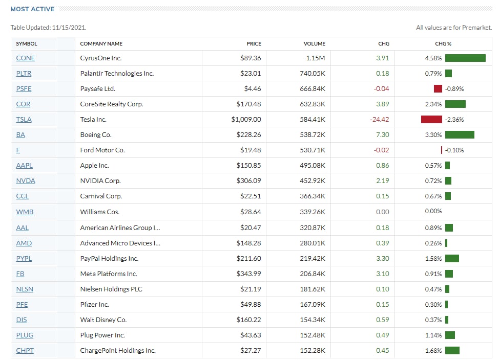Click Paysafe Ltd. company name
499x364 pixels.
tap(97, 88)
